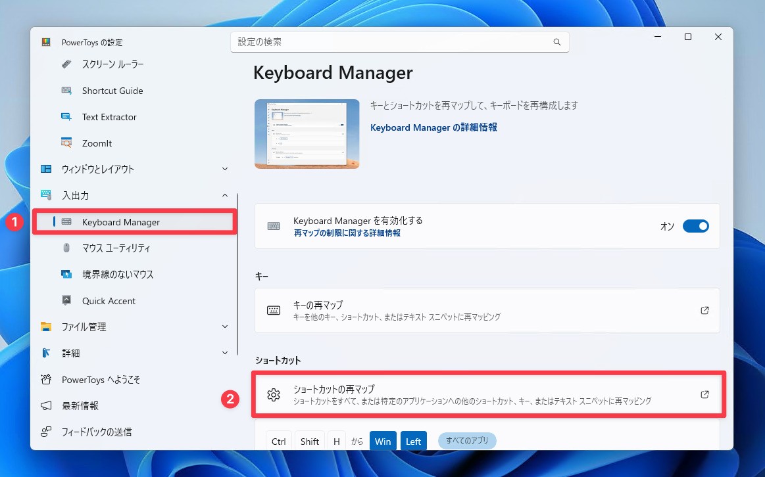The image size is (765, 477).
Task: Click the 最新情報 label
Action: (x=80, y=405)
